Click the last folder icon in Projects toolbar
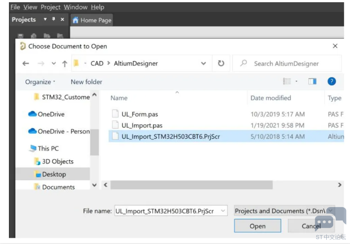Viewport: 350px width, 244px height. tap(60, 36)
